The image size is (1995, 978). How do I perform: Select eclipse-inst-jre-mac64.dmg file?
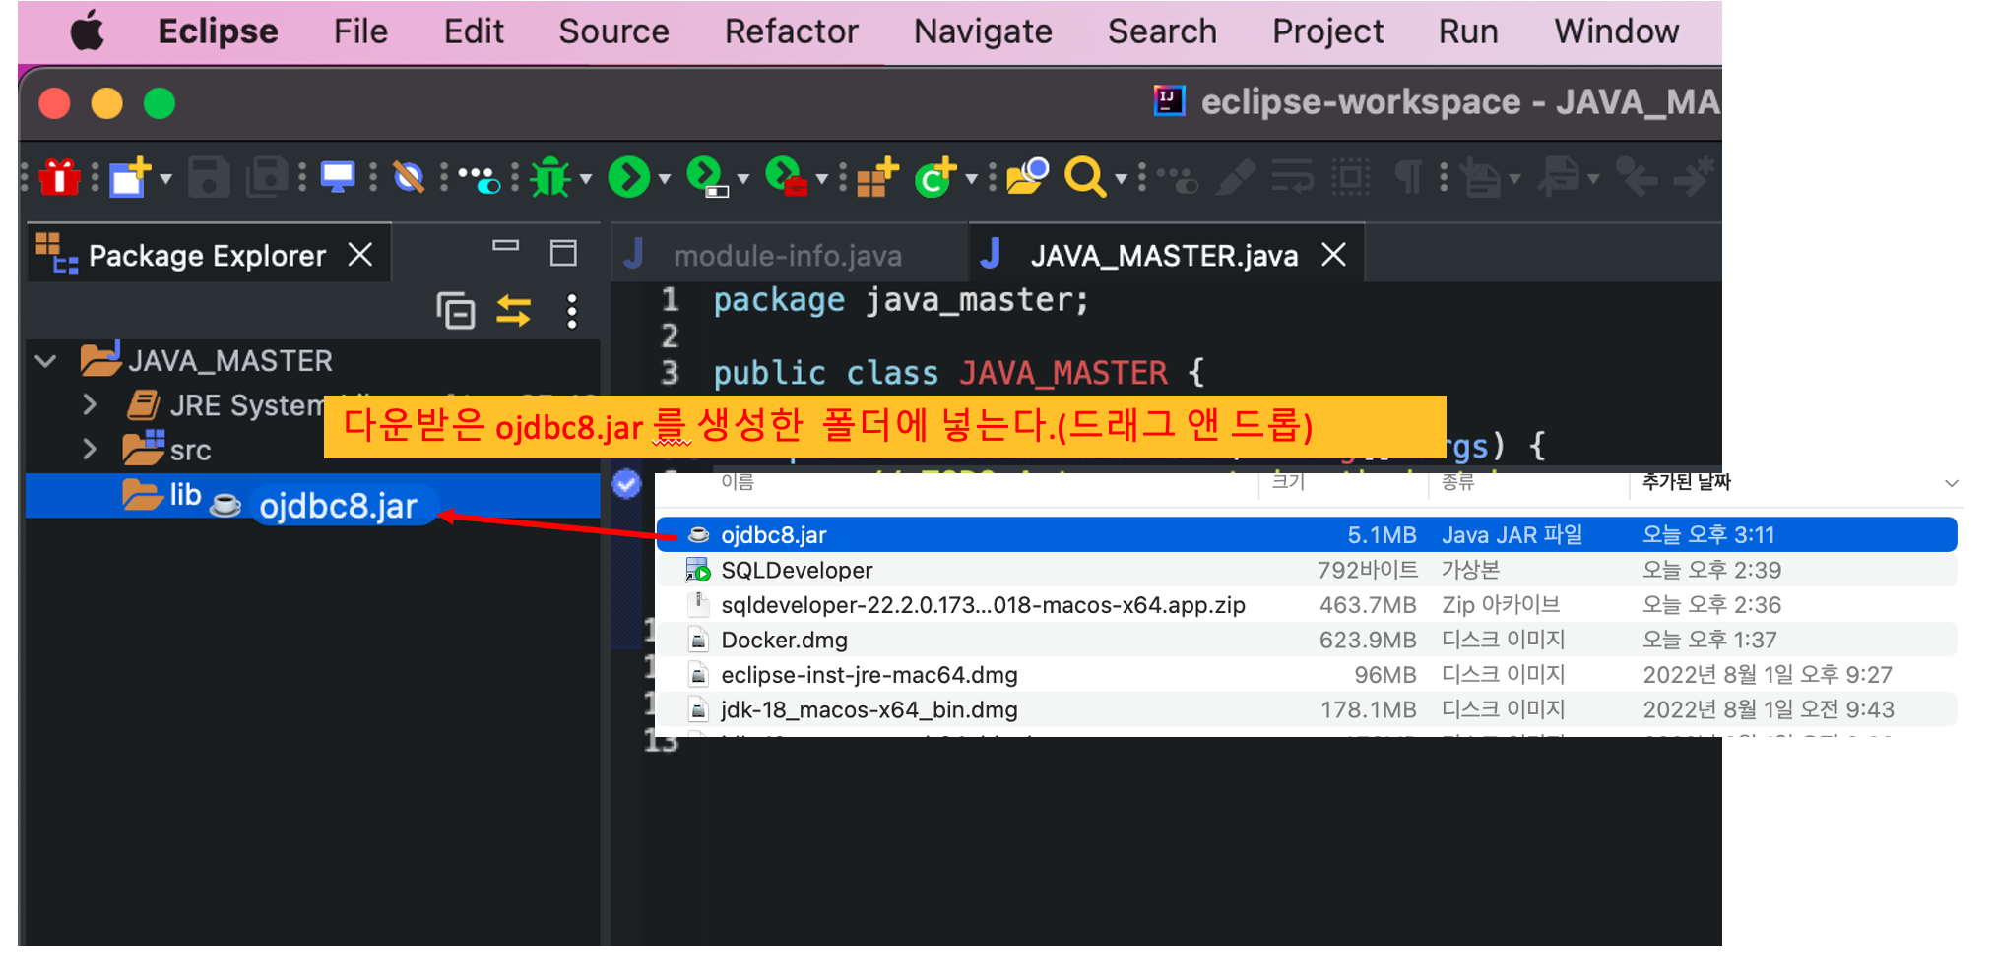coord(1306,675)
